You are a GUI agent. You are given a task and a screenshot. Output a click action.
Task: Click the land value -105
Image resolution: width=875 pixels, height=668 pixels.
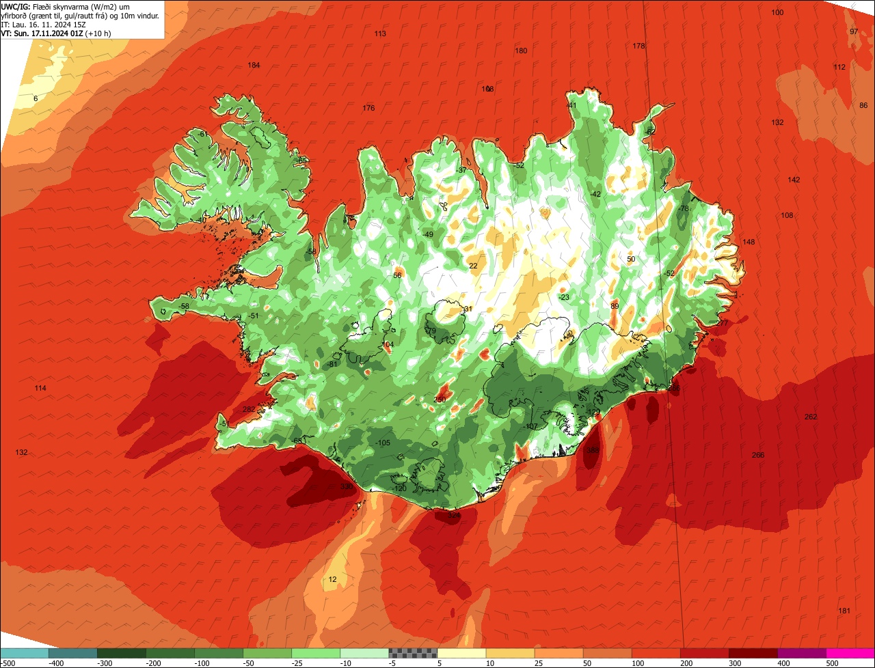click(383, 443)
